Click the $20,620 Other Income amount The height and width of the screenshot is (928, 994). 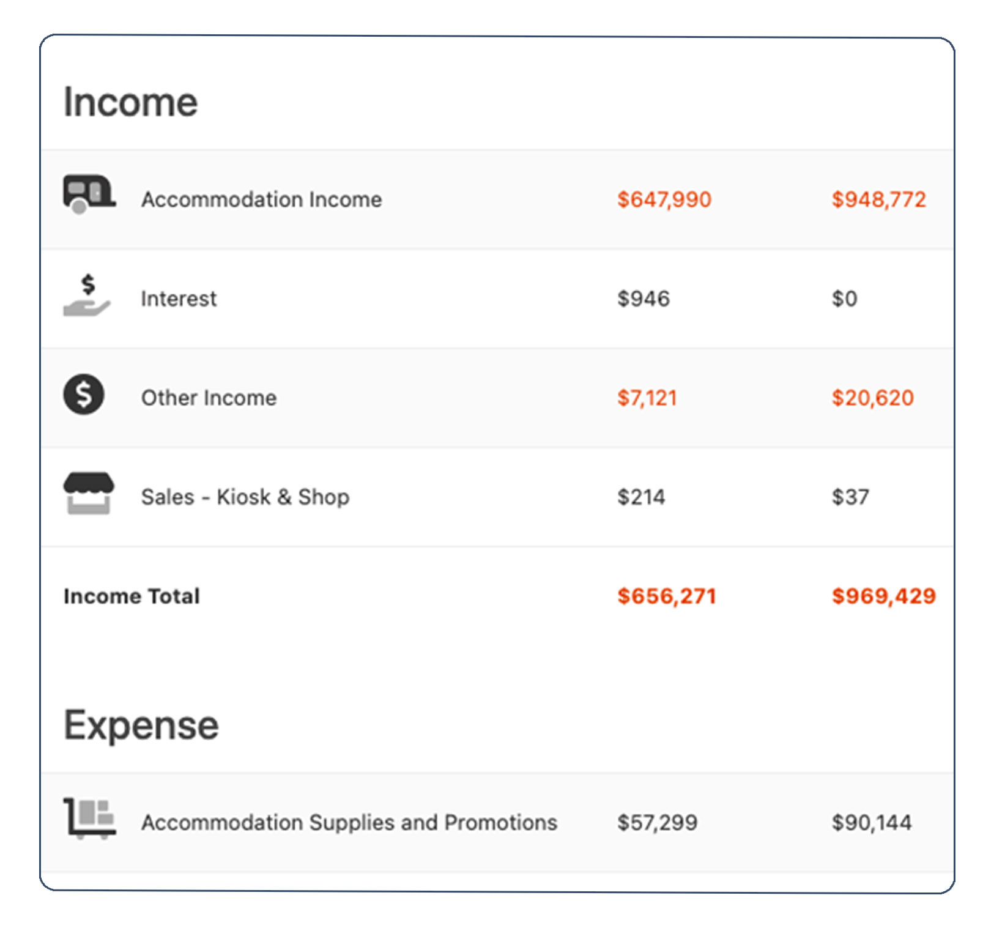coord(872,398)
